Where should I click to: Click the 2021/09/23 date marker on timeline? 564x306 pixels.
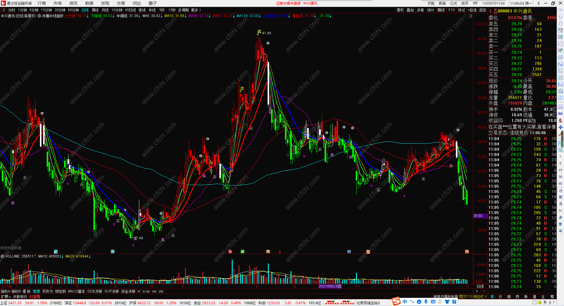[x=330, y=286]
